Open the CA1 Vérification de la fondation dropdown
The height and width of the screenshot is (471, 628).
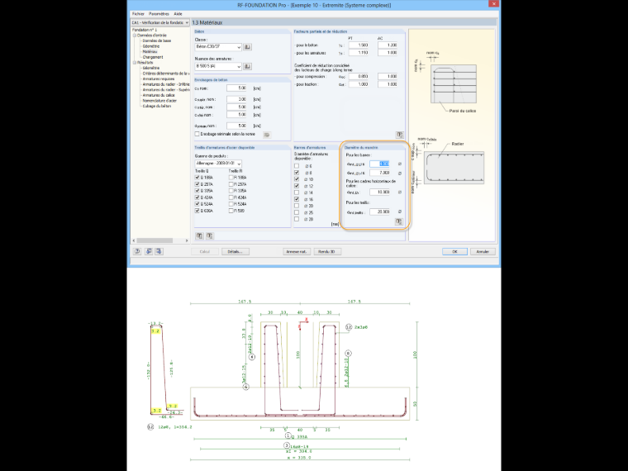point(160,23)
